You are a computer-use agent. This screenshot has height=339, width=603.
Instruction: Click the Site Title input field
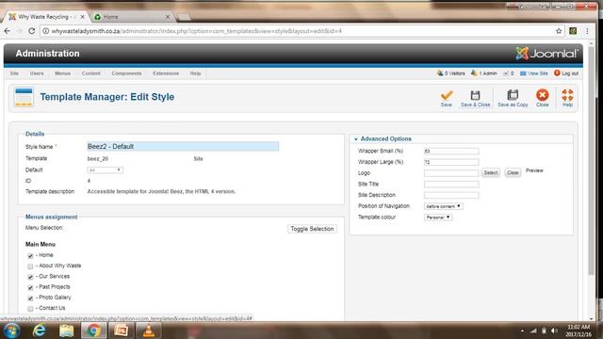[451, 185]
